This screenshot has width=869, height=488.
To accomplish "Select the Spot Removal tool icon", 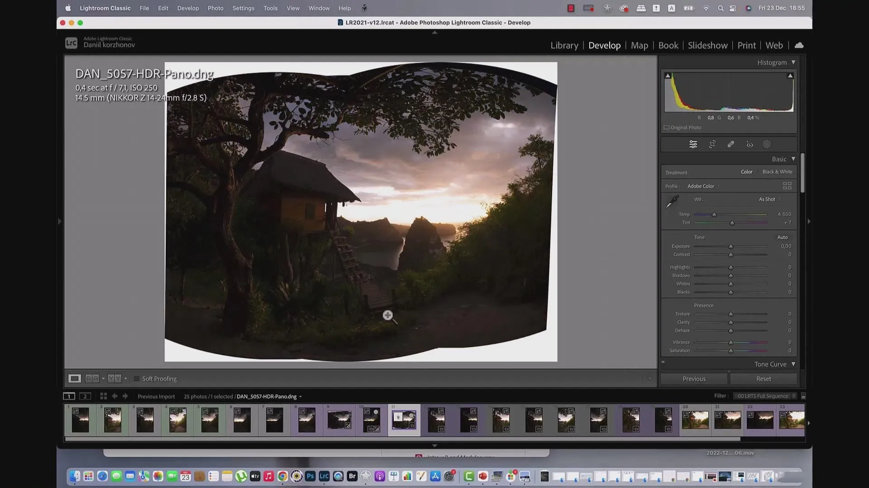I will pos(730,144).
